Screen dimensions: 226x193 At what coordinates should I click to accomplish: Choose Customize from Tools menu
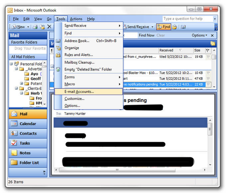[92, 99]
